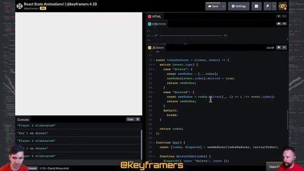Click the JS panel's yellow language icon

point(150,47)
